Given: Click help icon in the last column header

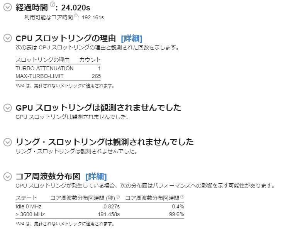Looking at the screenshot, I should pos(182,197).
